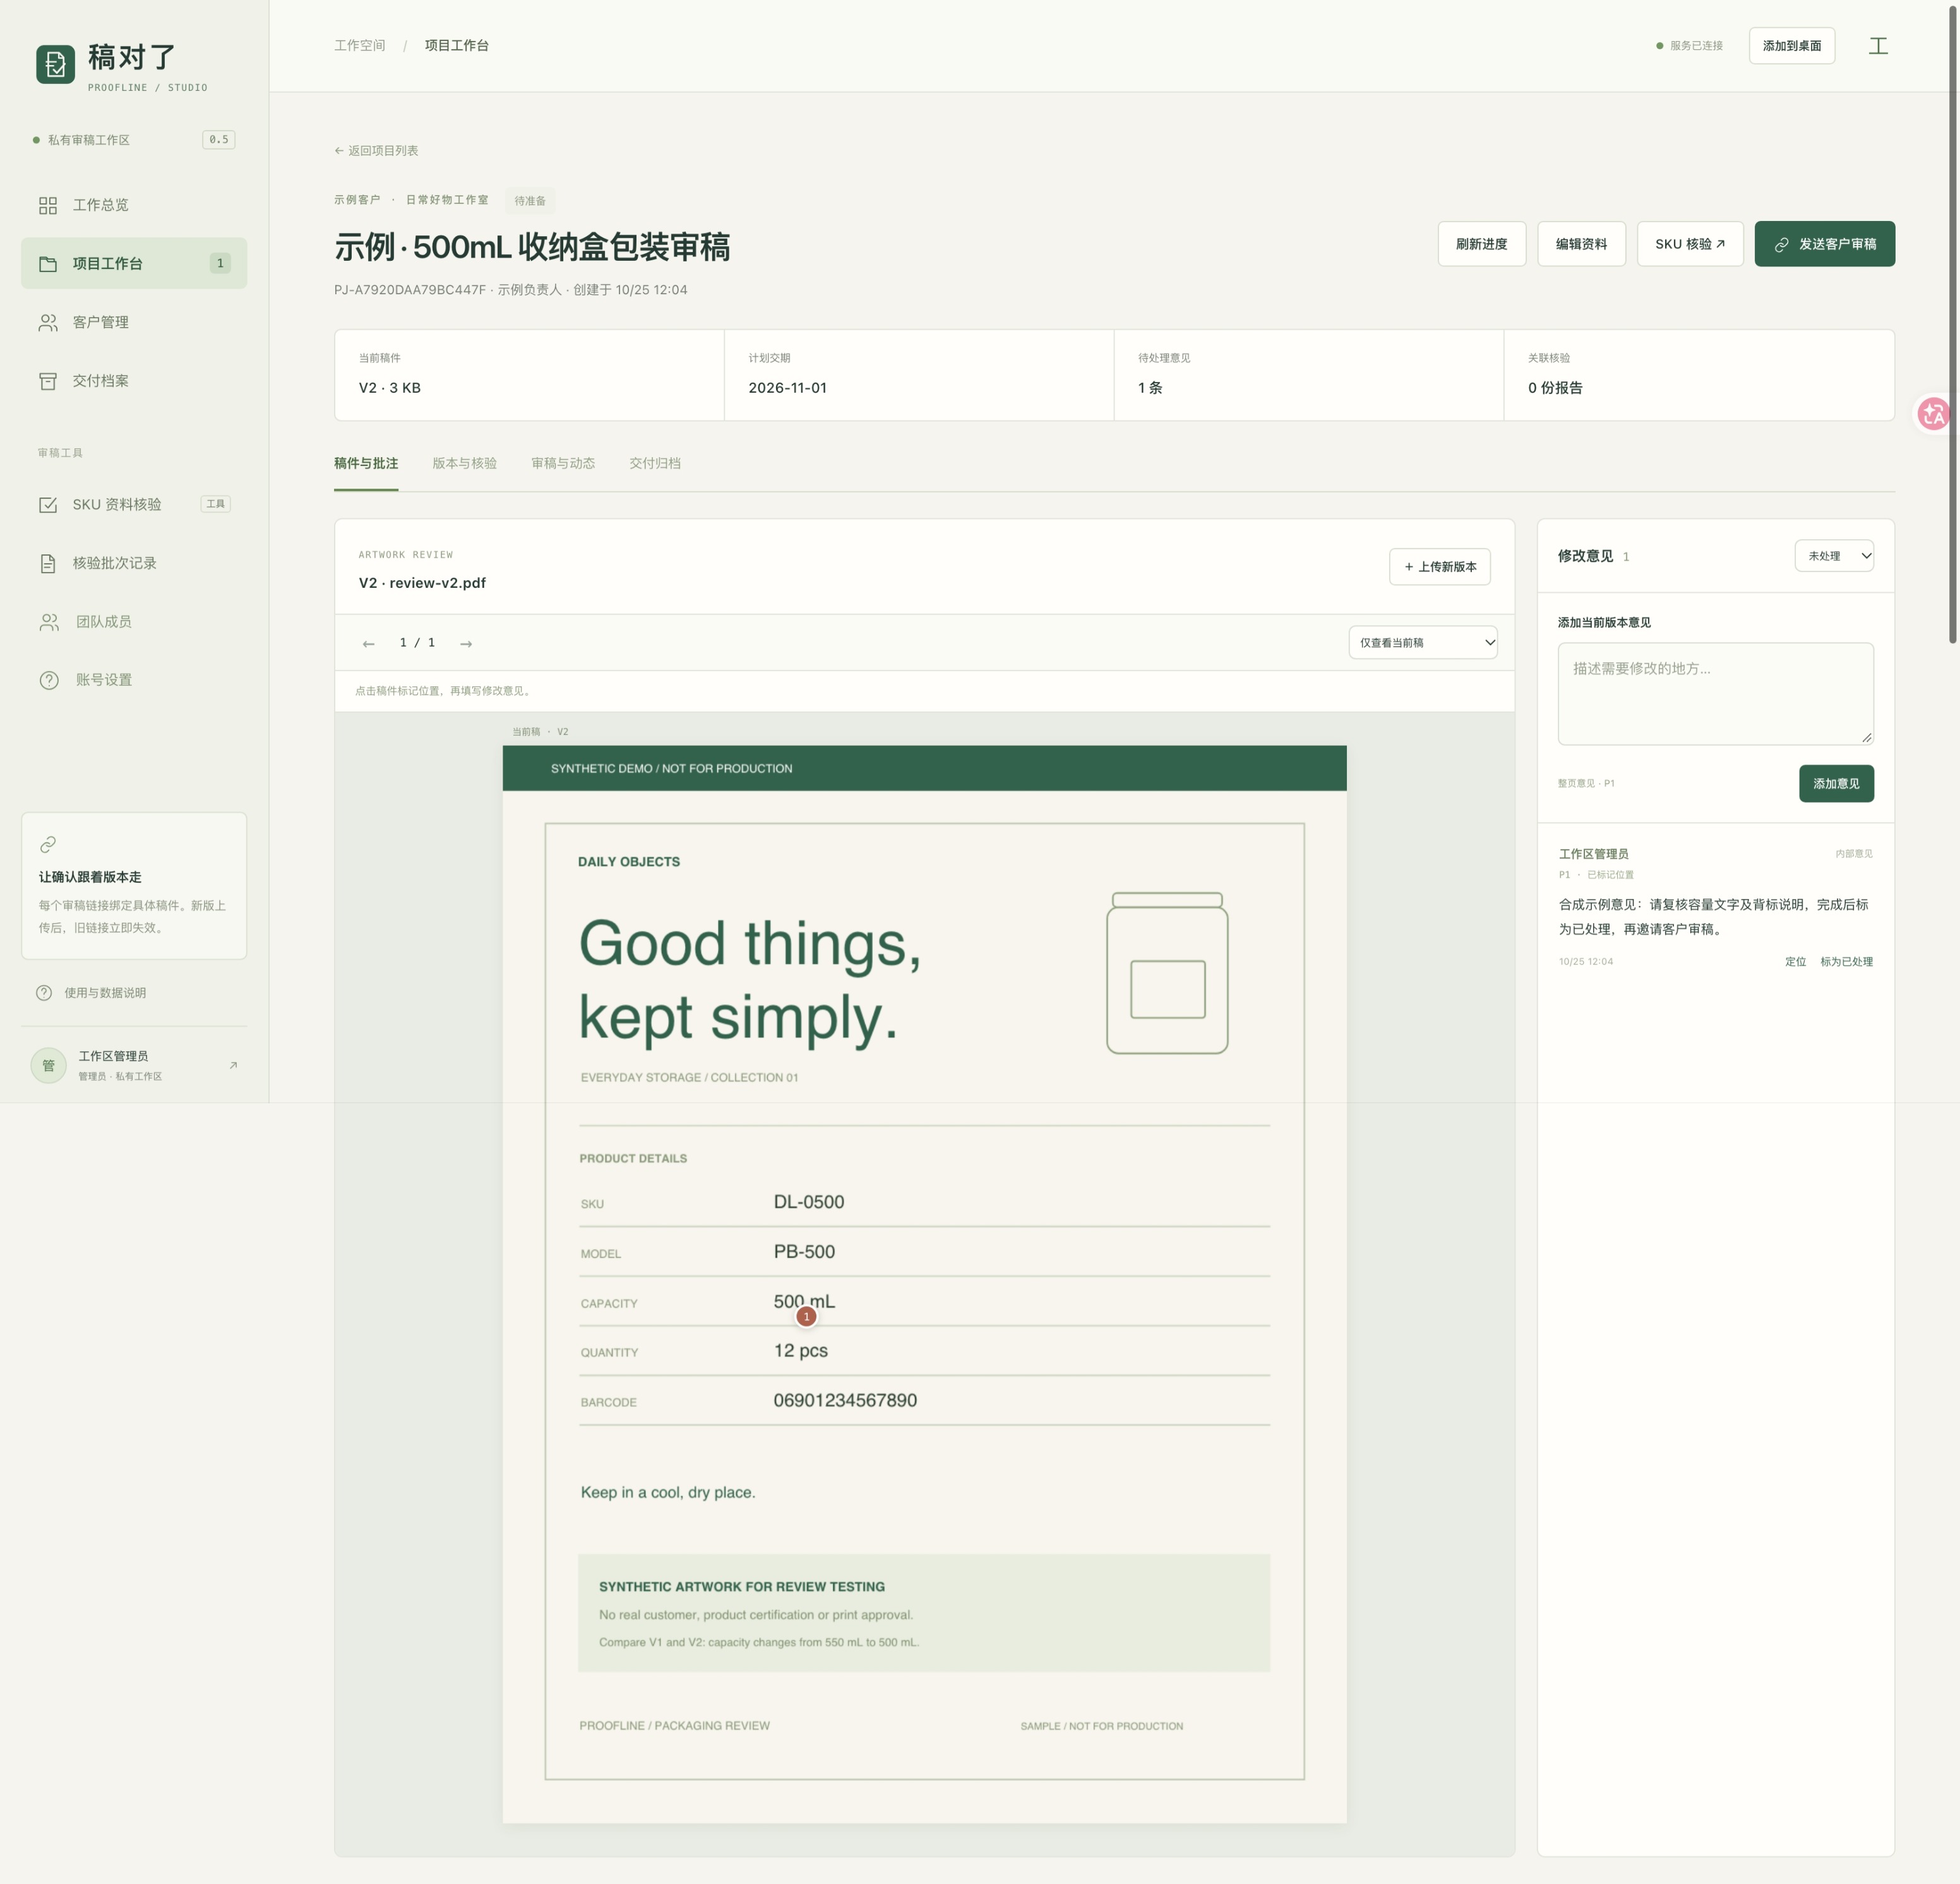Click the 项目工作台 folder icon
The height and width of the screenshot is (1884, 1960).
coord(48,264)
